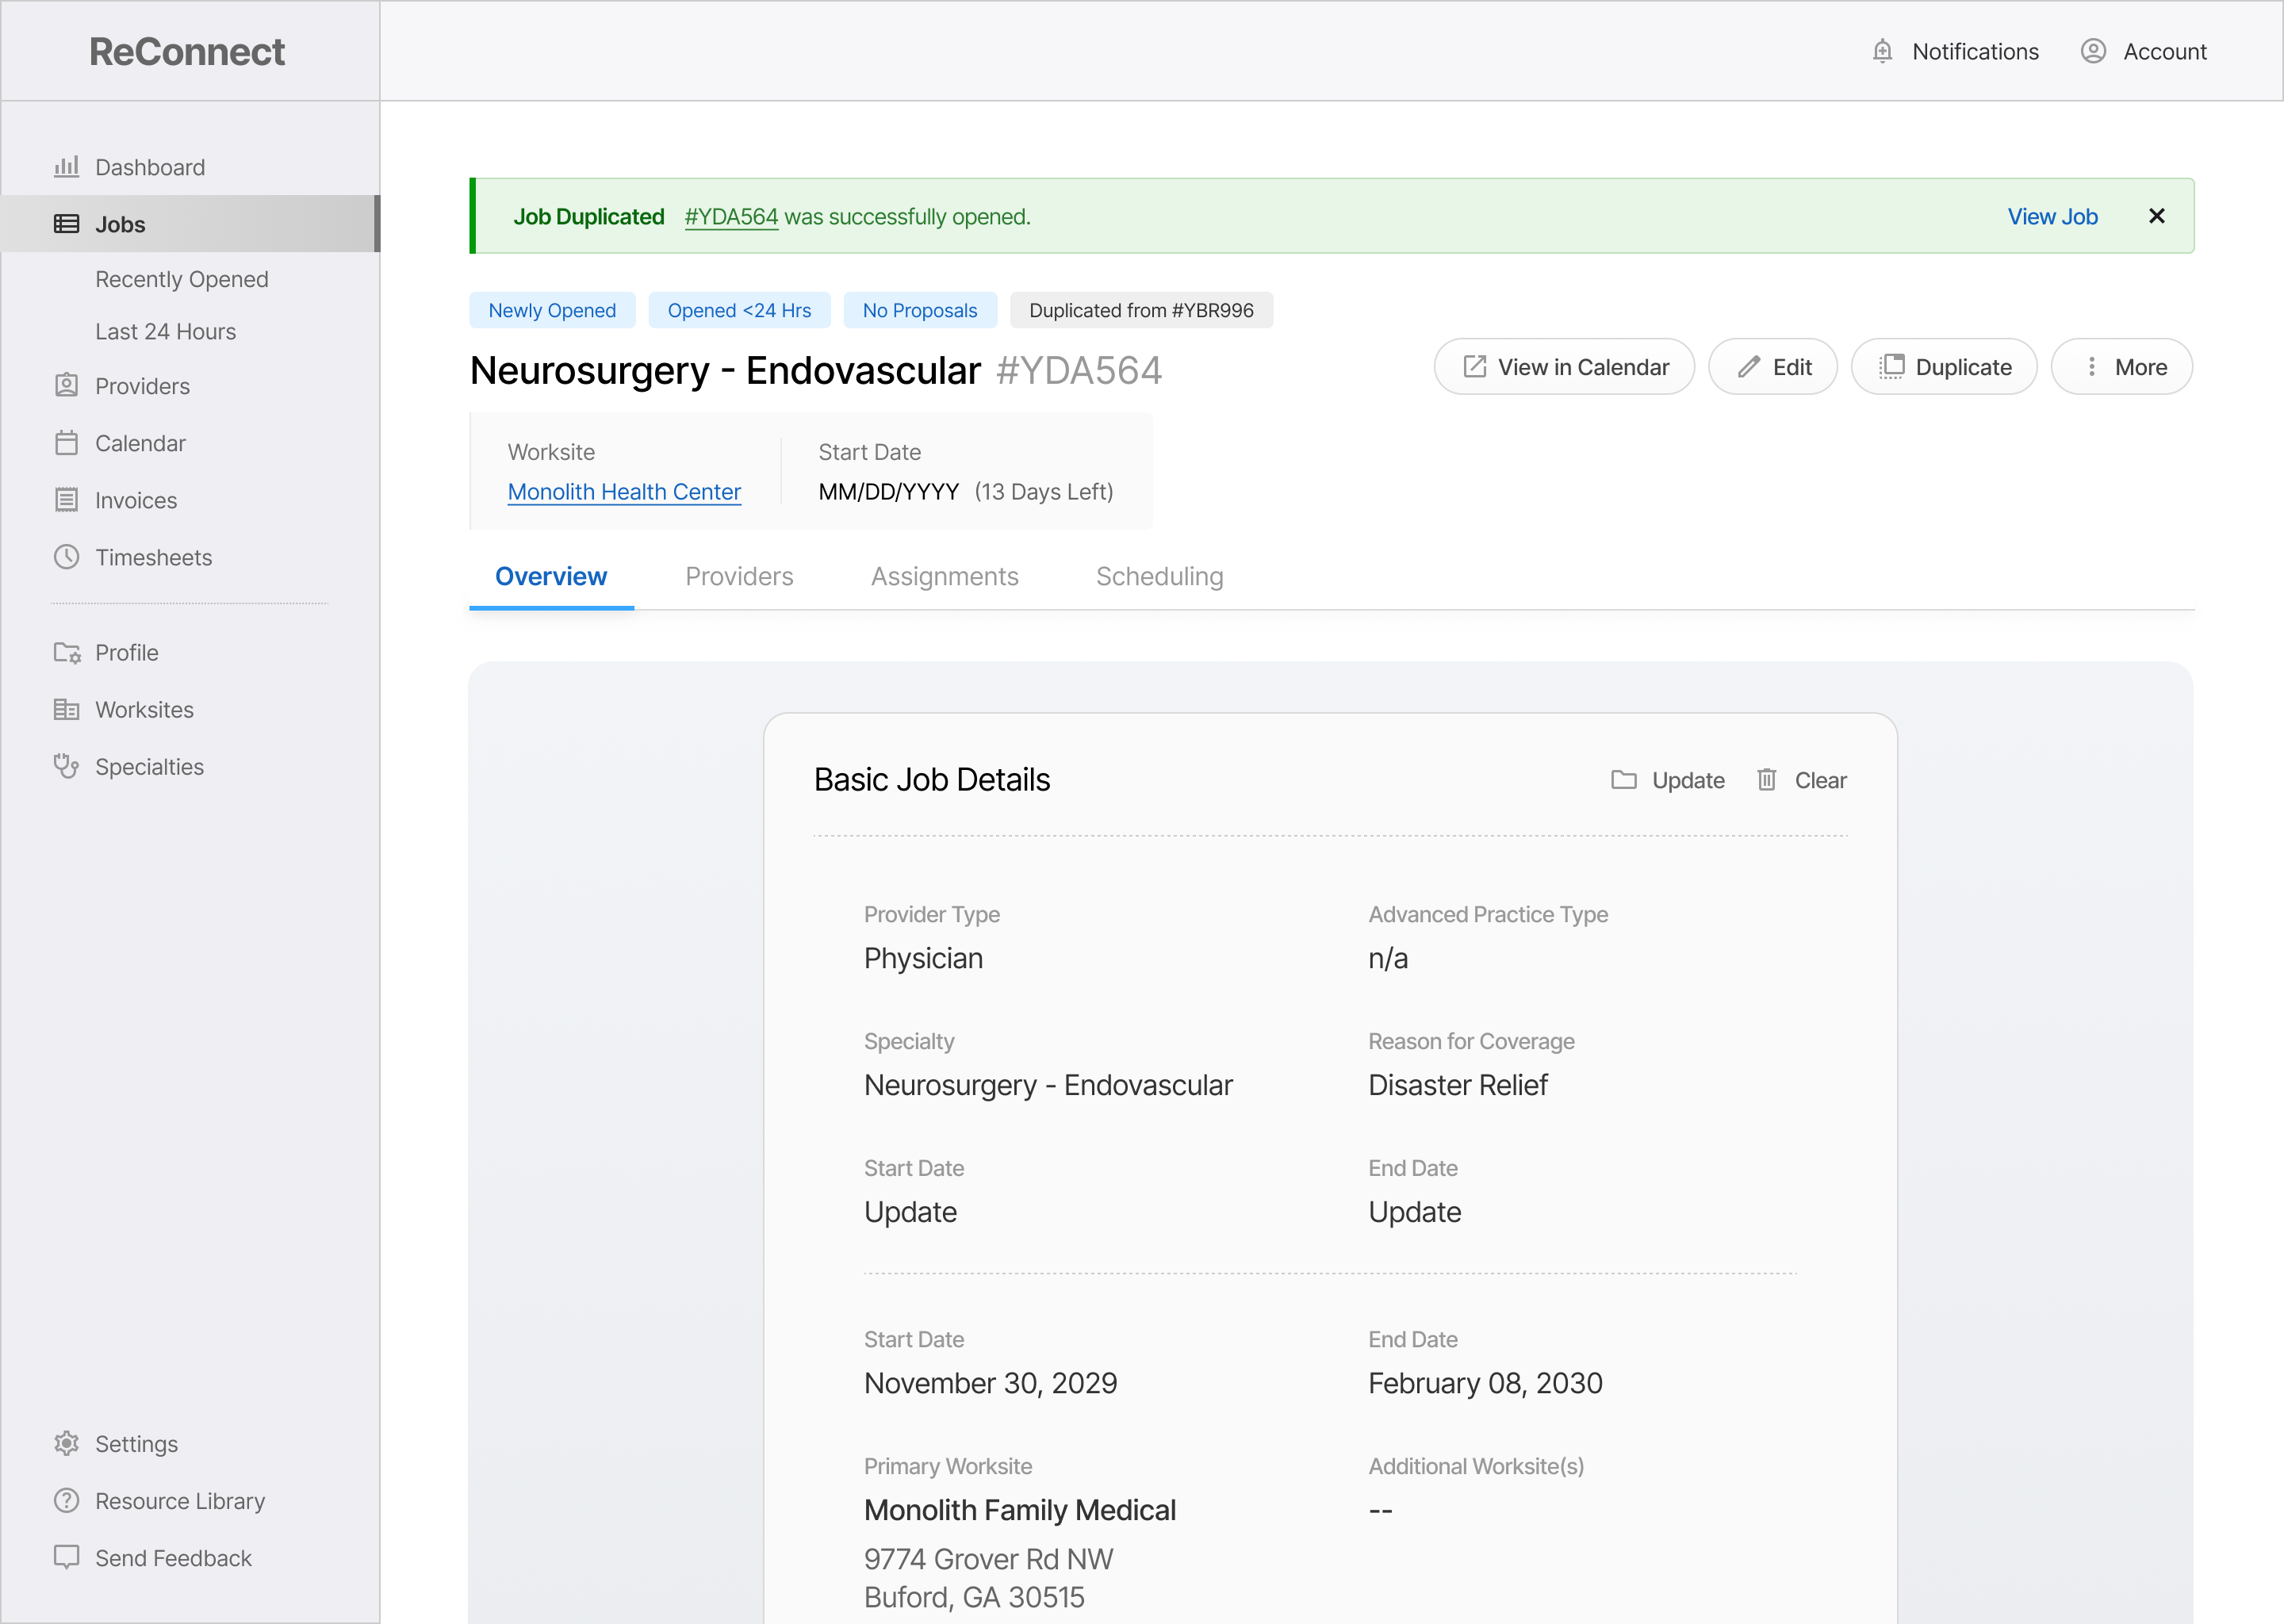Click View Job in the banner
Screen dimensions: 2284x1624
2052,216
